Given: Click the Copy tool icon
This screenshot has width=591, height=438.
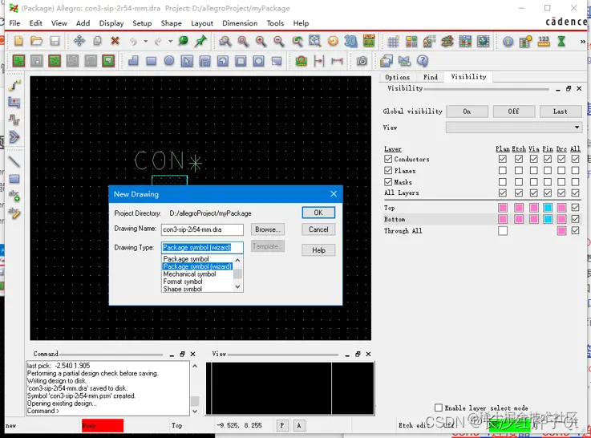Looking at the screenshot, I should [x=97, y=41].
